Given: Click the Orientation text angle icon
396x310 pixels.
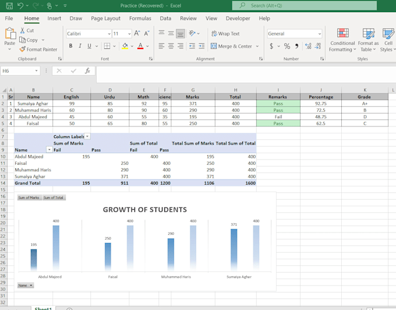Looking at the screenshot, I should point(192,33).
